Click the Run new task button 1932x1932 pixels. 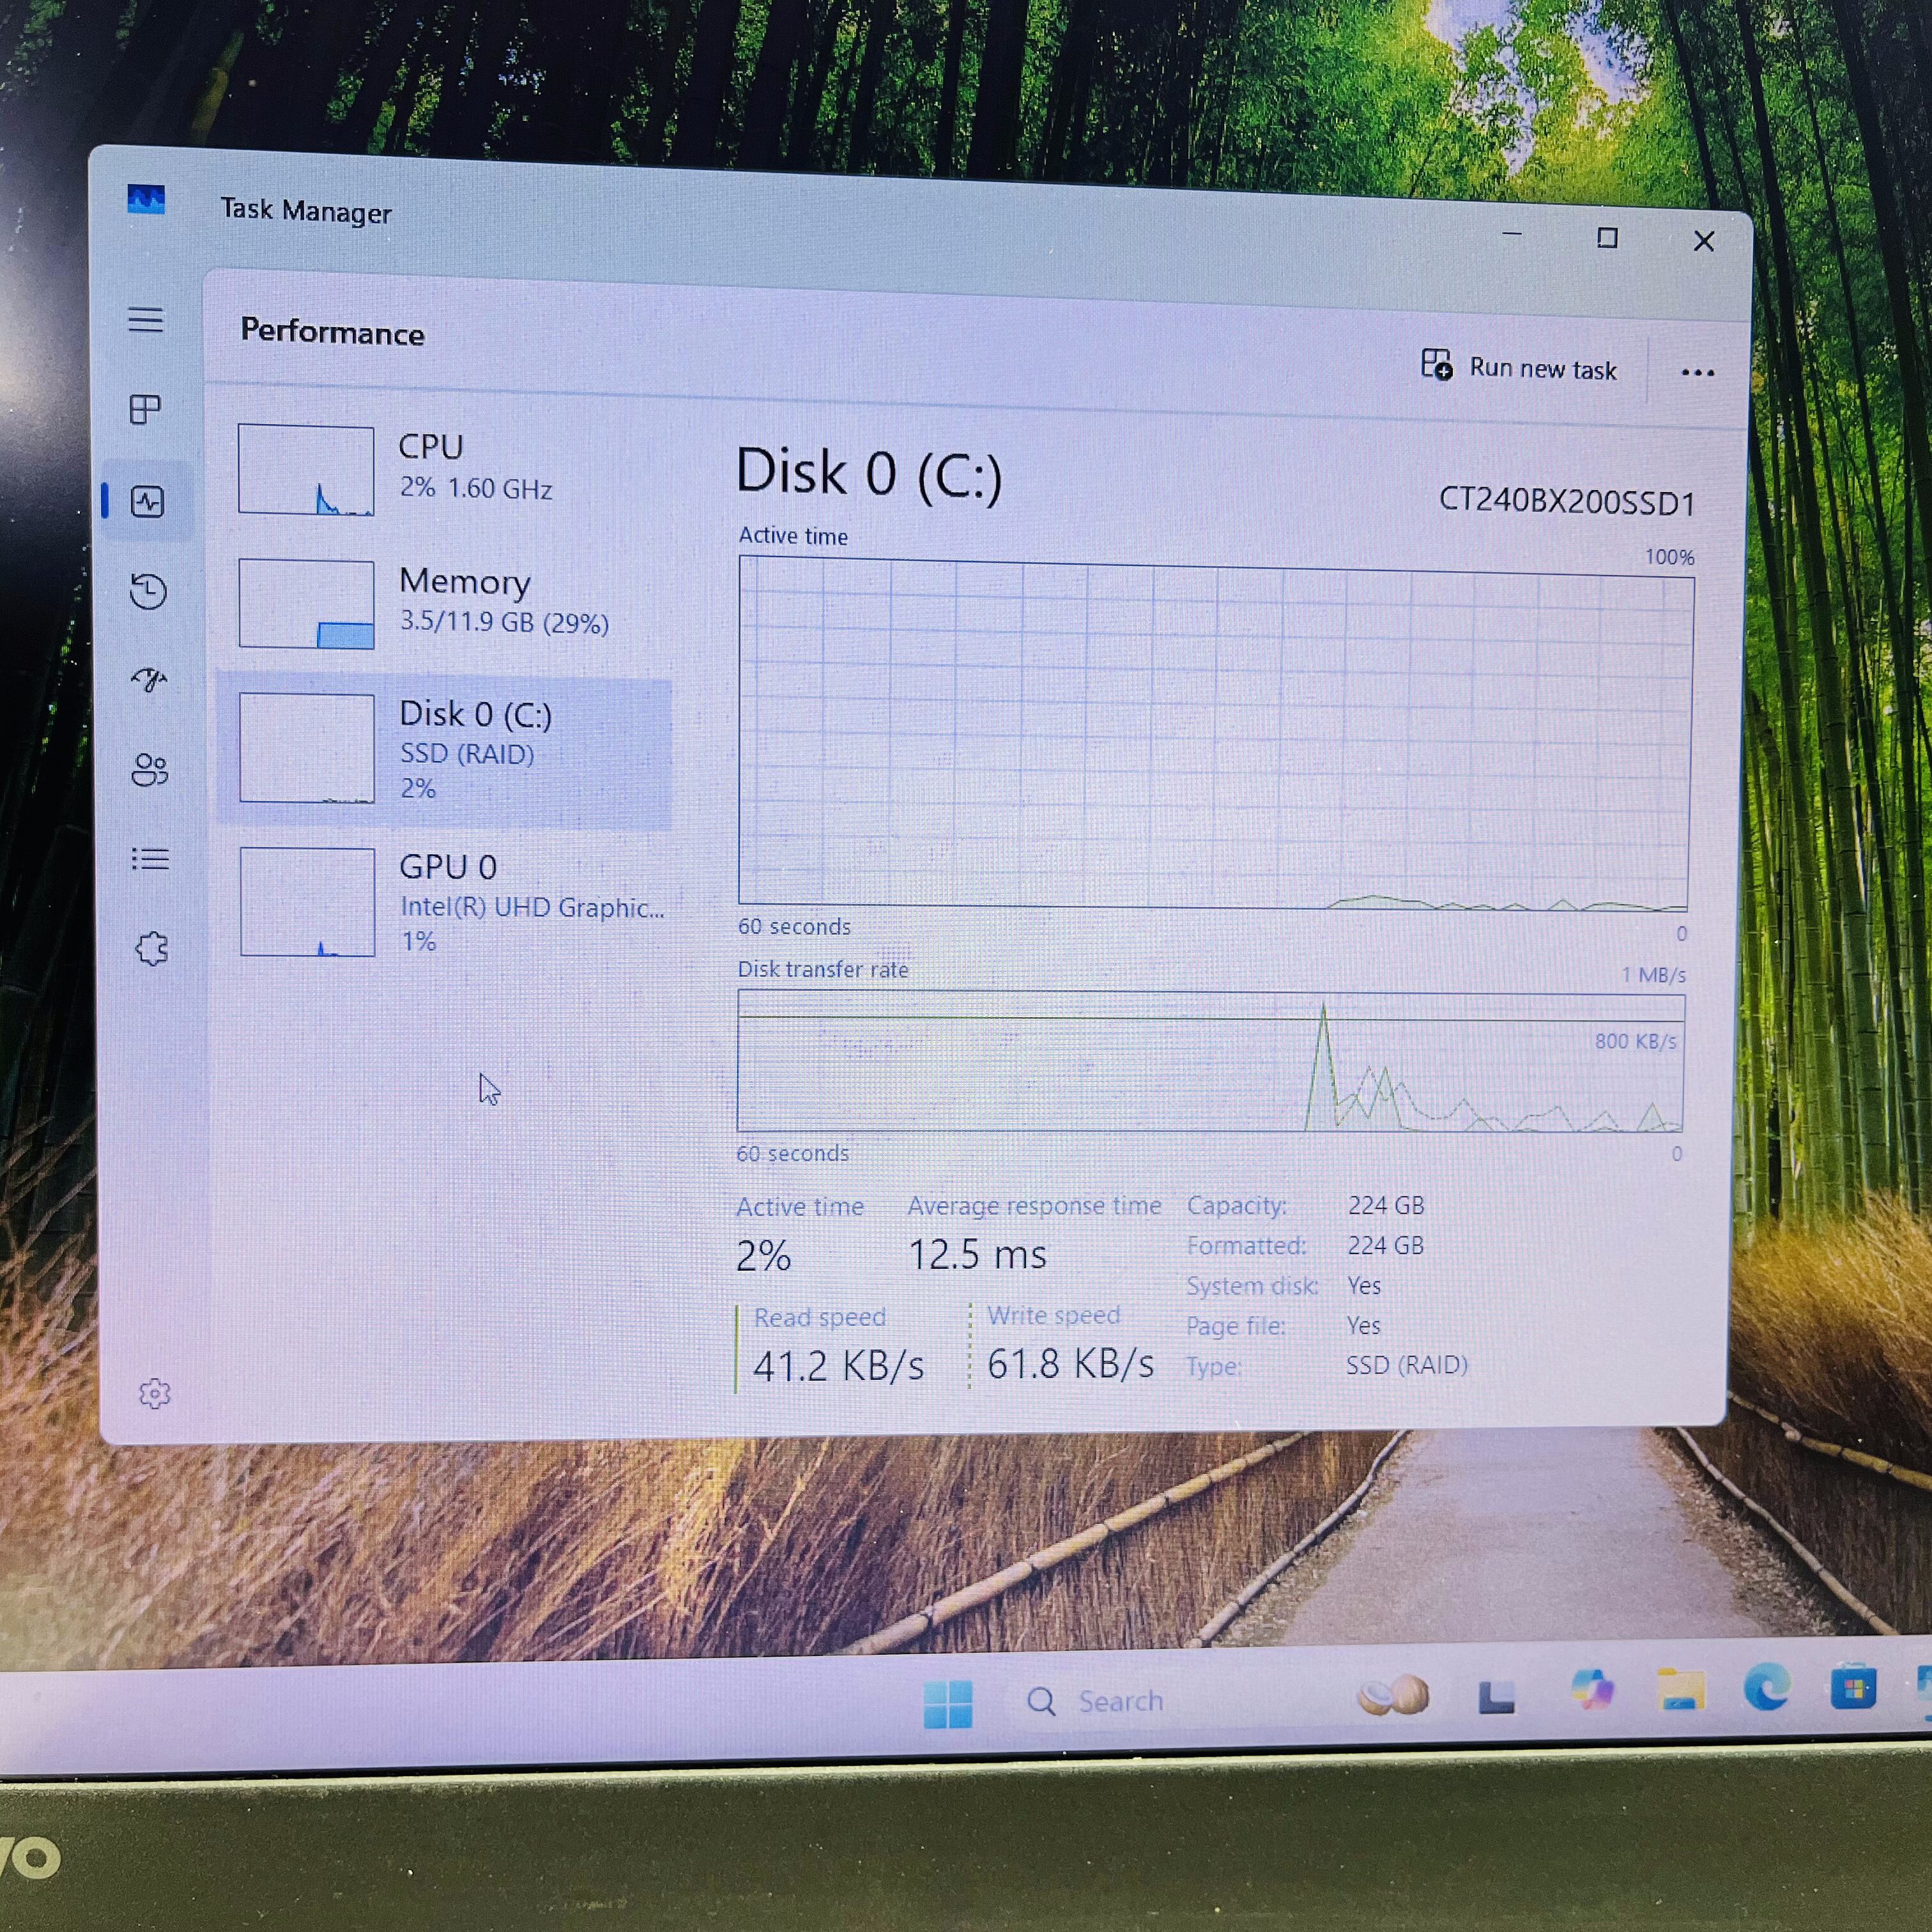click(x=1519, y=367)
